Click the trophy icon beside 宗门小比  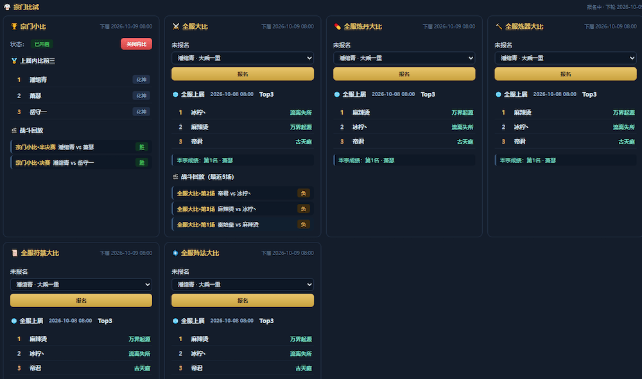14,26
